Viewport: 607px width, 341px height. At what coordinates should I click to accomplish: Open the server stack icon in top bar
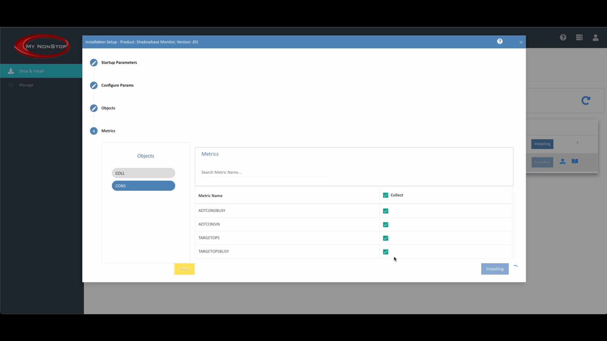pyautogui.click(x=579, y=38)
